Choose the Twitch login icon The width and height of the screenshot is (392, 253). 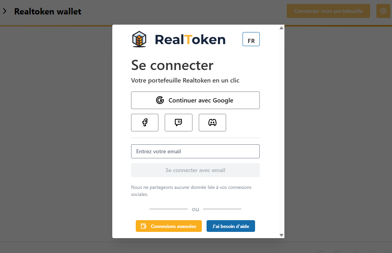click(x=178, y=123)
